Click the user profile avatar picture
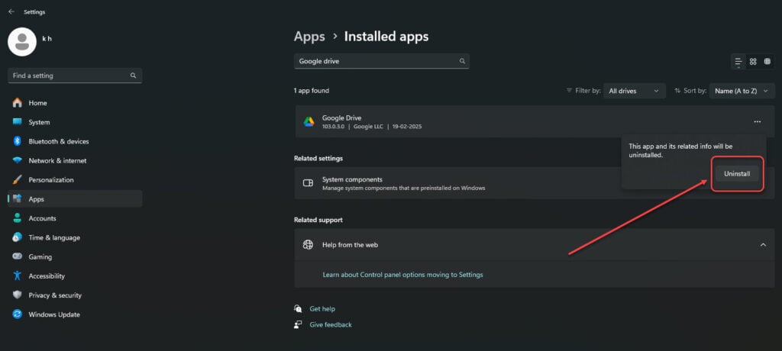 click(22, 42)
